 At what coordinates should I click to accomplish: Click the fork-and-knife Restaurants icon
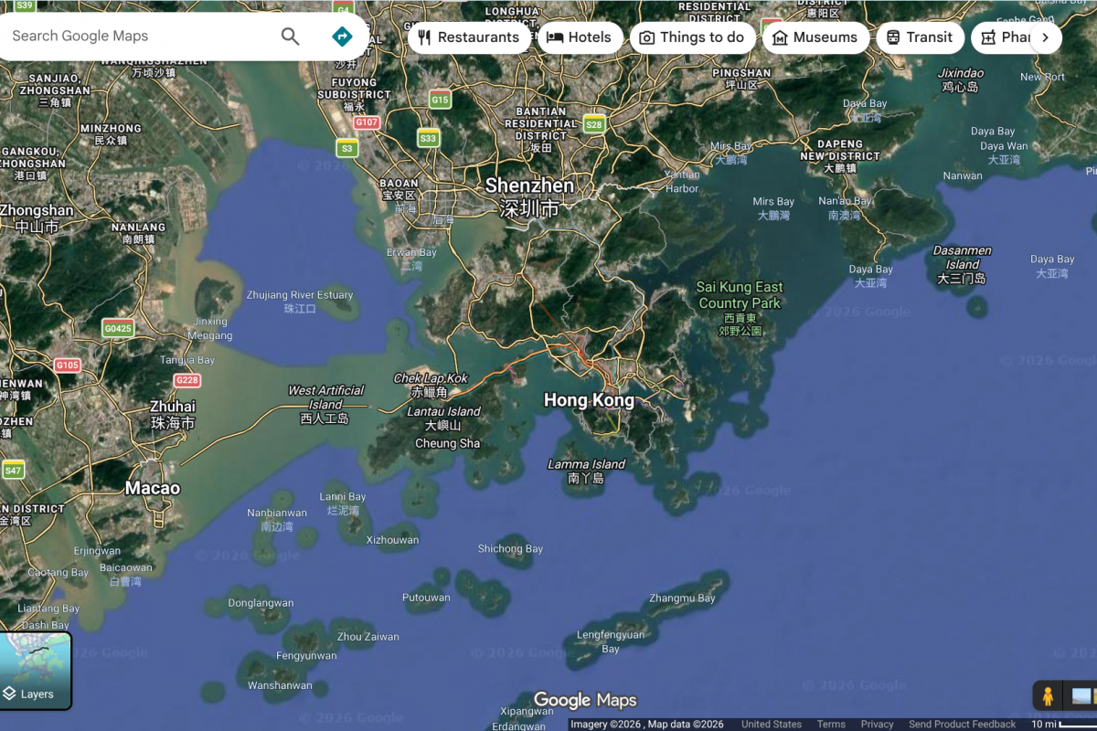(423, 37)
